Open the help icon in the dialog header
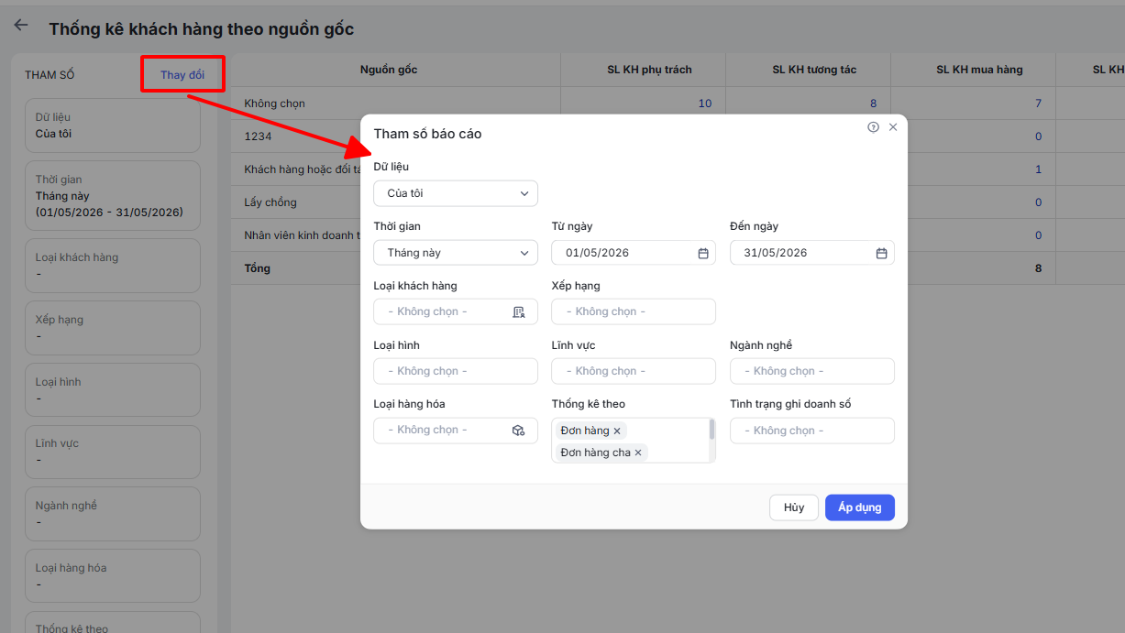 point(873,127)
